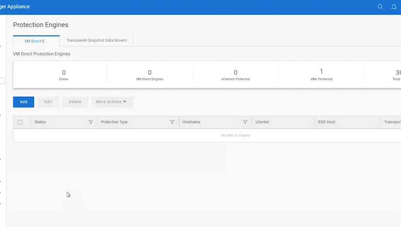Open the search icon in header

click(x=380, y=7)
